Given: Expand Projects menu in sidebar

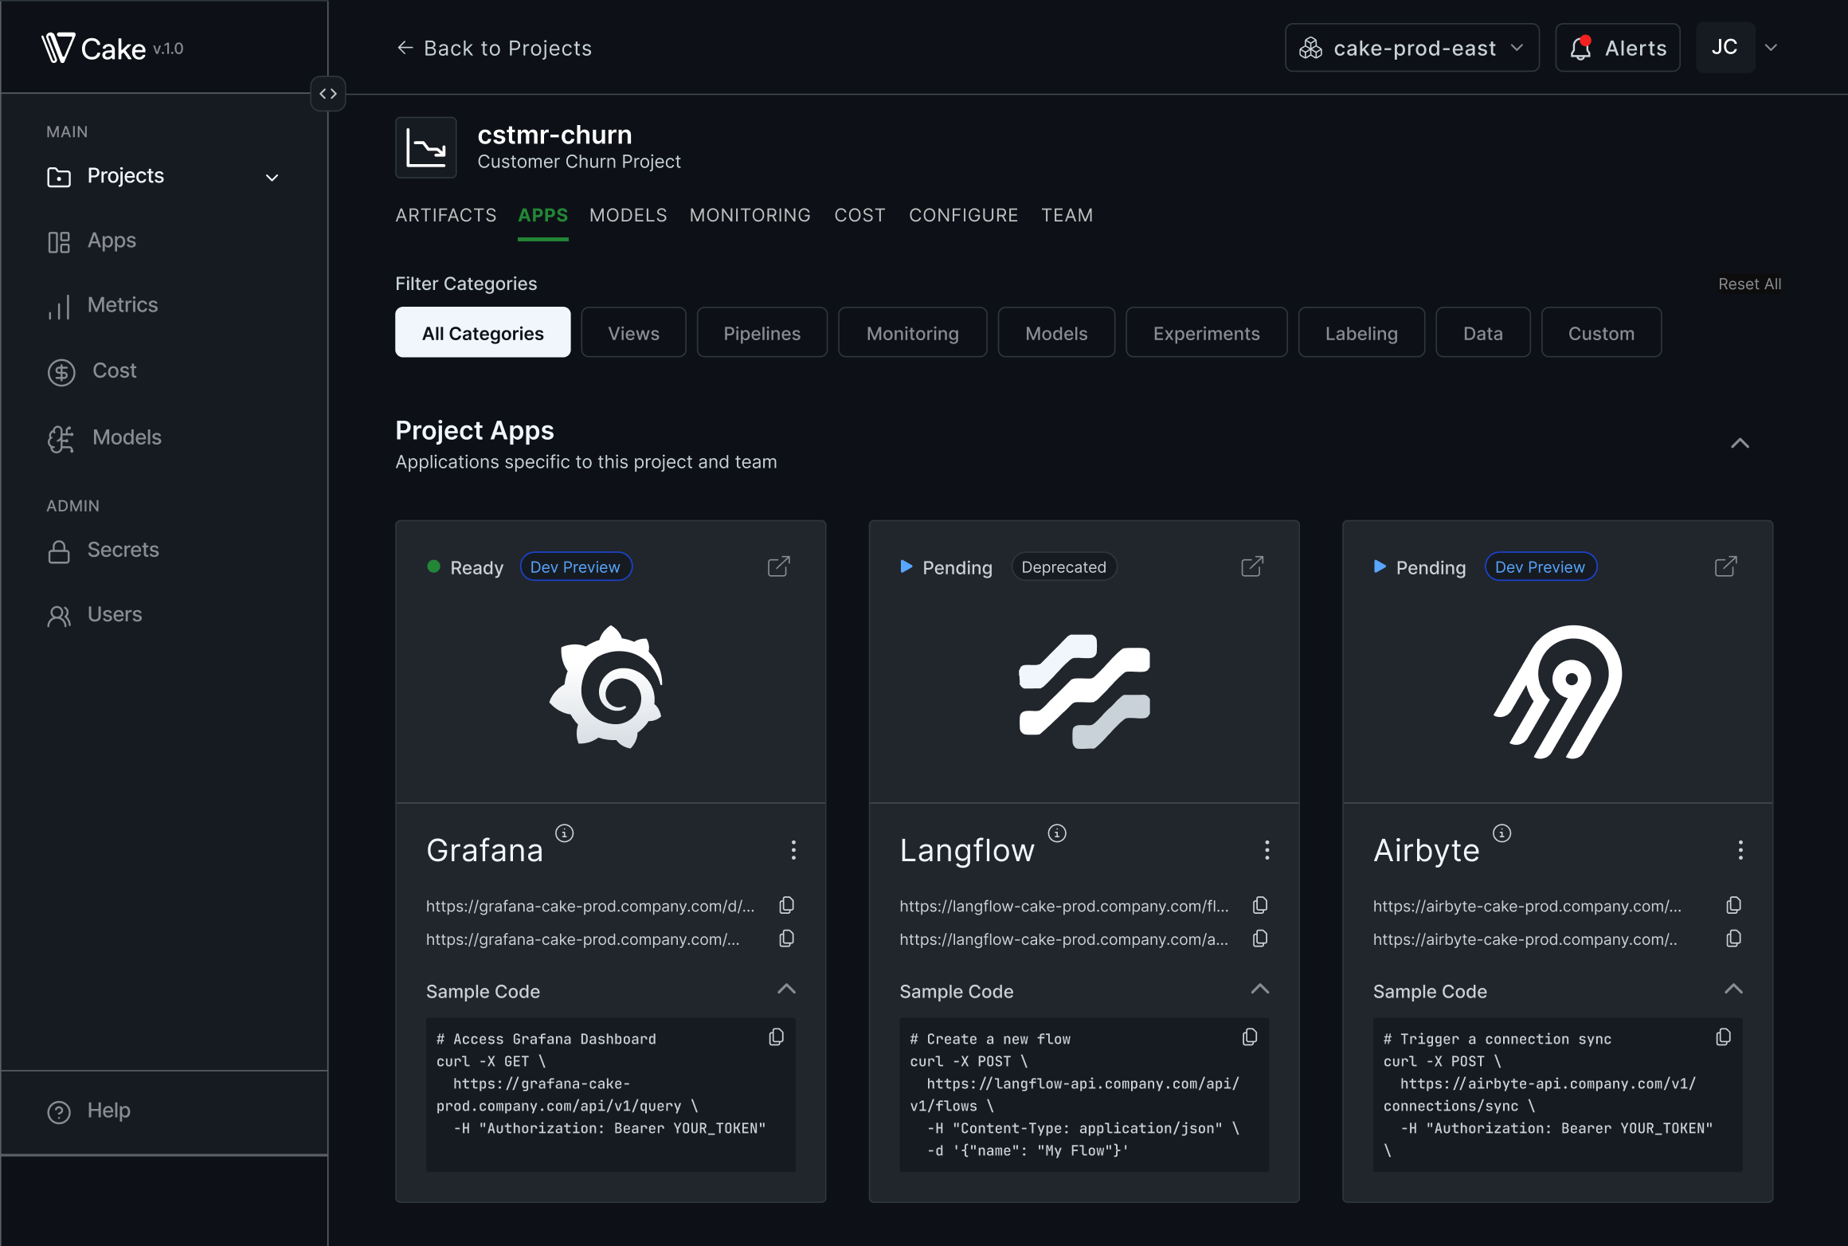Looking at the screenshot, I should coord(272,177).
